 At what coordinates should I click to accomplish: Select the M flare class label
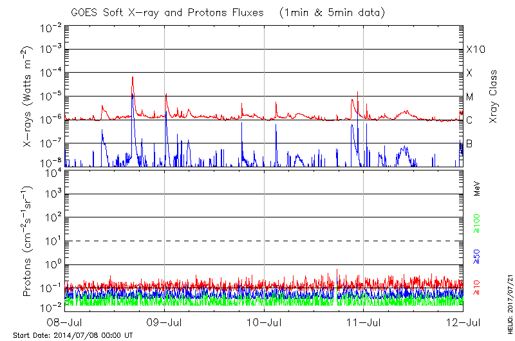coord(470,97)
